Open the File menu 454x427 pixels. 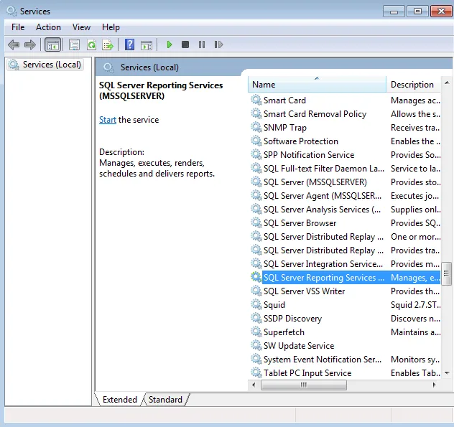(18, 27)
